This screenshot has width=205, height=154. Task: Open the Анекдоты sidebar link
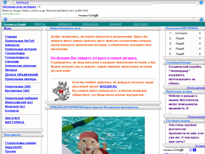click(12, 45)
